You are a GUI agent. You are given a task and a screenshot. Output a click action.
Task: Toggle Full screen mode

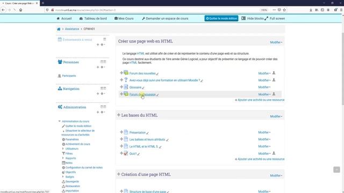[275, 18]
